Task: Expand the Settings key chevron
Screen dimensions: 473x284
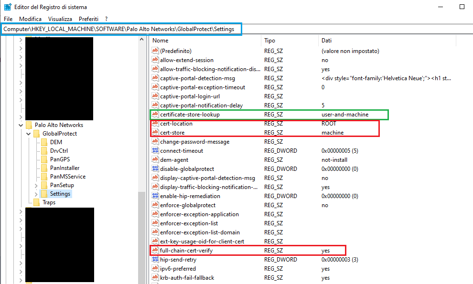Action: click(36, 194)
